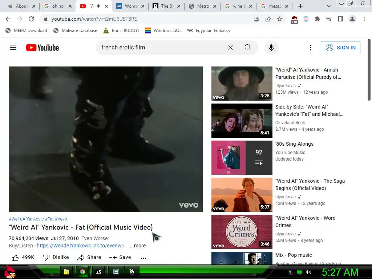
Task: Open the Windows ISOs bookmark
Action: point(163,31)
